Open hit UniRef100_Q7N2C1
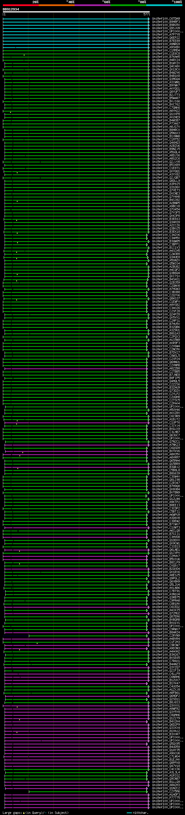Screen dimensions: 185x815 click(x=166, y=442)
